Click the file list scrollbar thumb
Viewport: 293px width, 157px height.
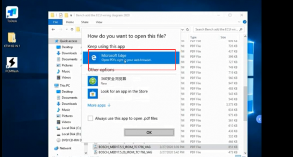245,103
